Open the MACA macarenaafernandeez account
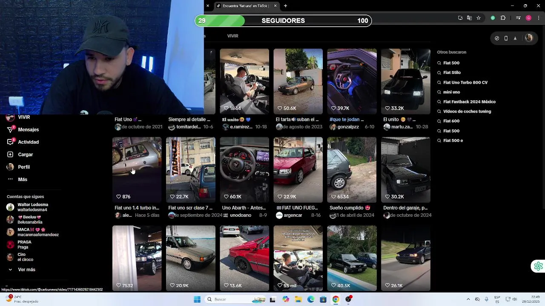The height and width of the screenshot is (306, 545). click(33, 232)
